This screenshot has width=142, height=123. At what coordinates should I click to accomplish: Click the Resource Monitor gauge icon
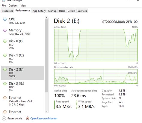tap(27, 119)
